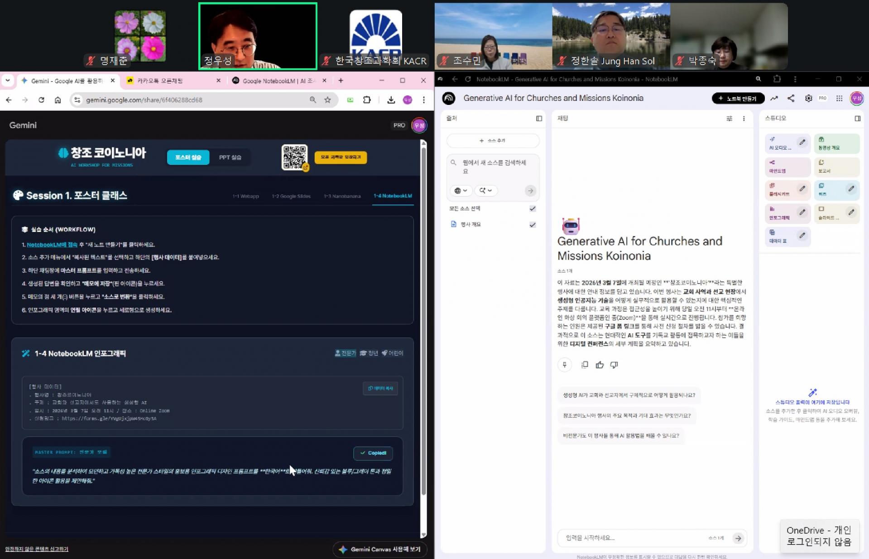Edit the 데이터 표 options with the pencil
The height and width of the screenshot is (559, 869).
(x=802, y=236)
